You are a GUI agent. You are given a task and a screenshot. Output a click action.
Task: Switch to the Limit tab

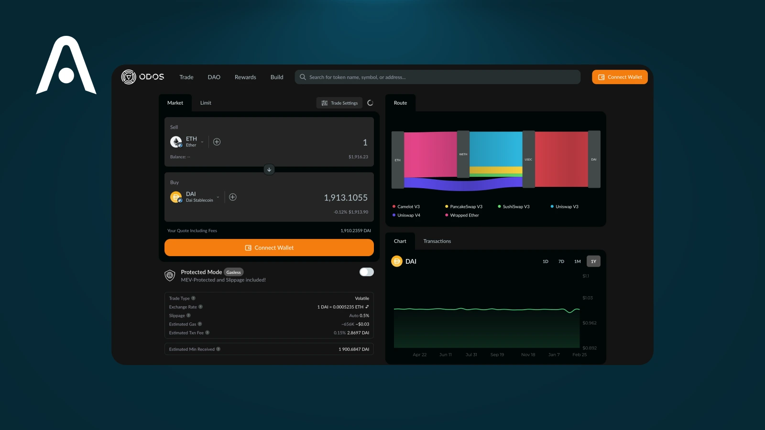206,103
